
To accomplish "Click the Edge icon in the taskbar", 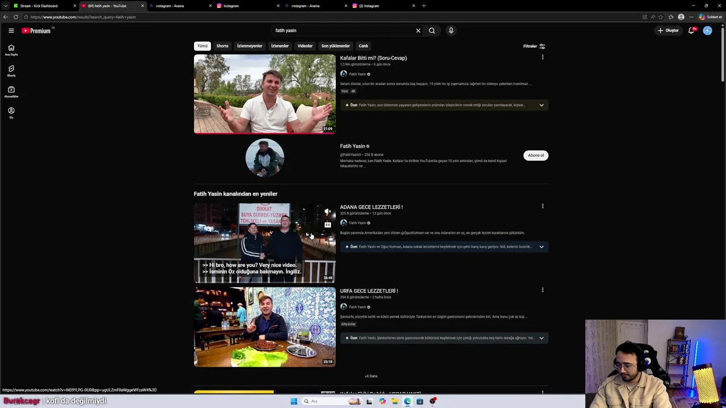I will (x=407, y=401).
